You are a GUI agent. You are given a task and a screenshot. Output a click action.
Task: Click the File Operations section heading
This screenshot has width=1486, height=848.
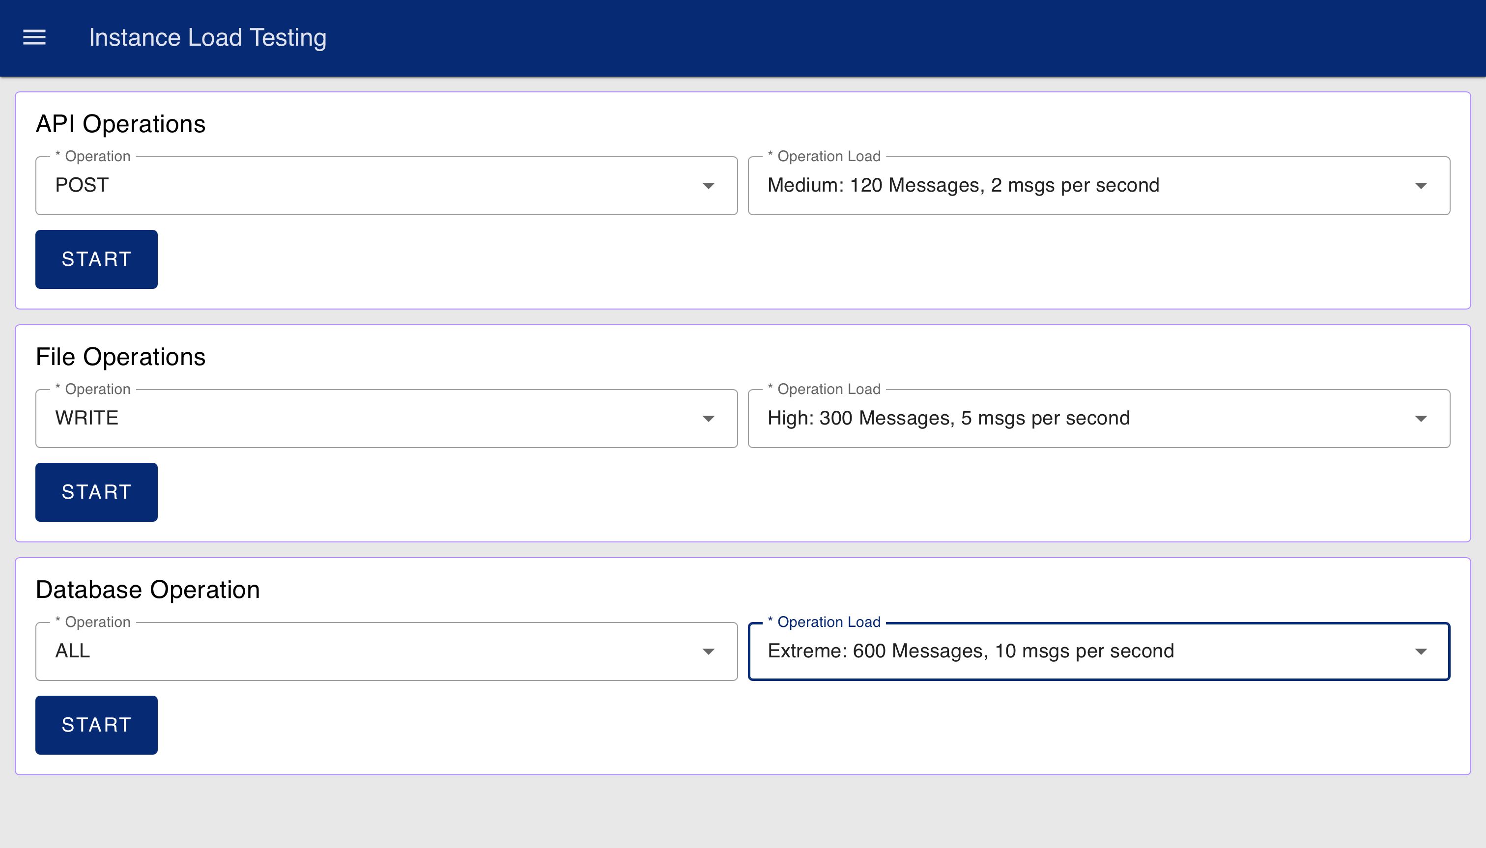pos(120,357)
